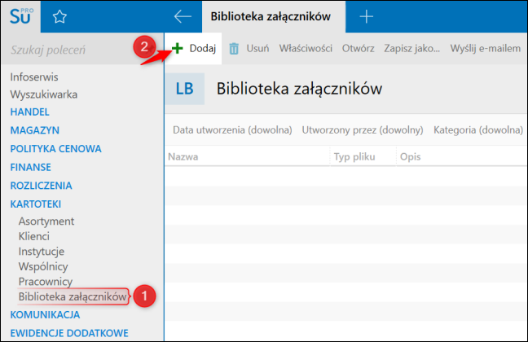The image size is (528, 342).
Task: Click the LB library badge icon
Action: point(184,89)
